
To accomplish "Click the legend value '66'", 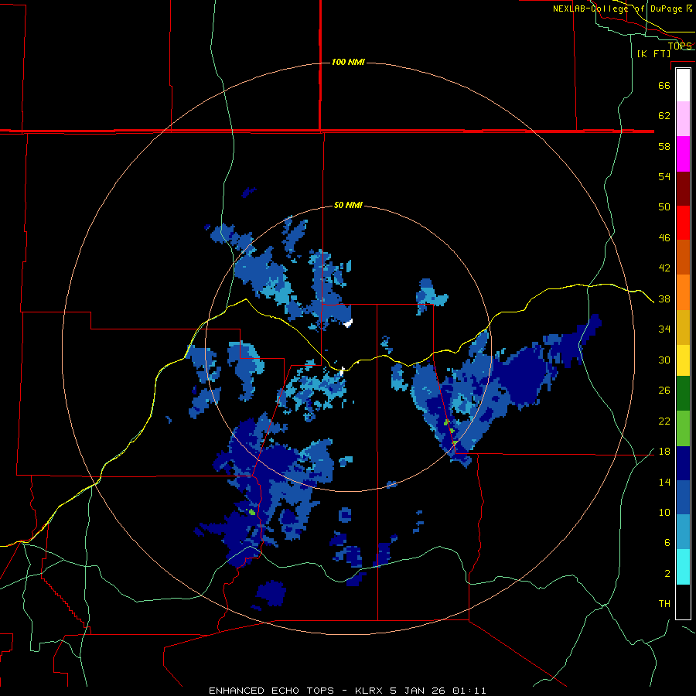I will (x=664, y=85).
